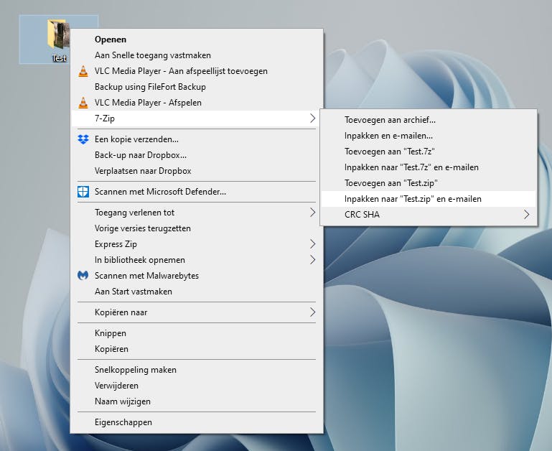This screenshot has height=451, width=552.
Task: Click the Test folder icon on desktop
Action: tap(58, 34)
